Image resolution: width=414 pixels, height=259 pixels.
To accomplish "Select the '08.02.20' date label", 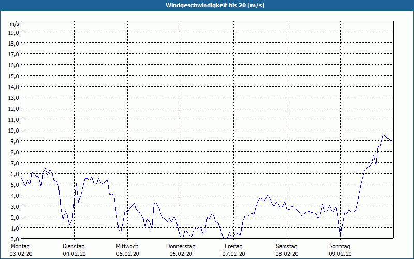I will tap(287, 254).
